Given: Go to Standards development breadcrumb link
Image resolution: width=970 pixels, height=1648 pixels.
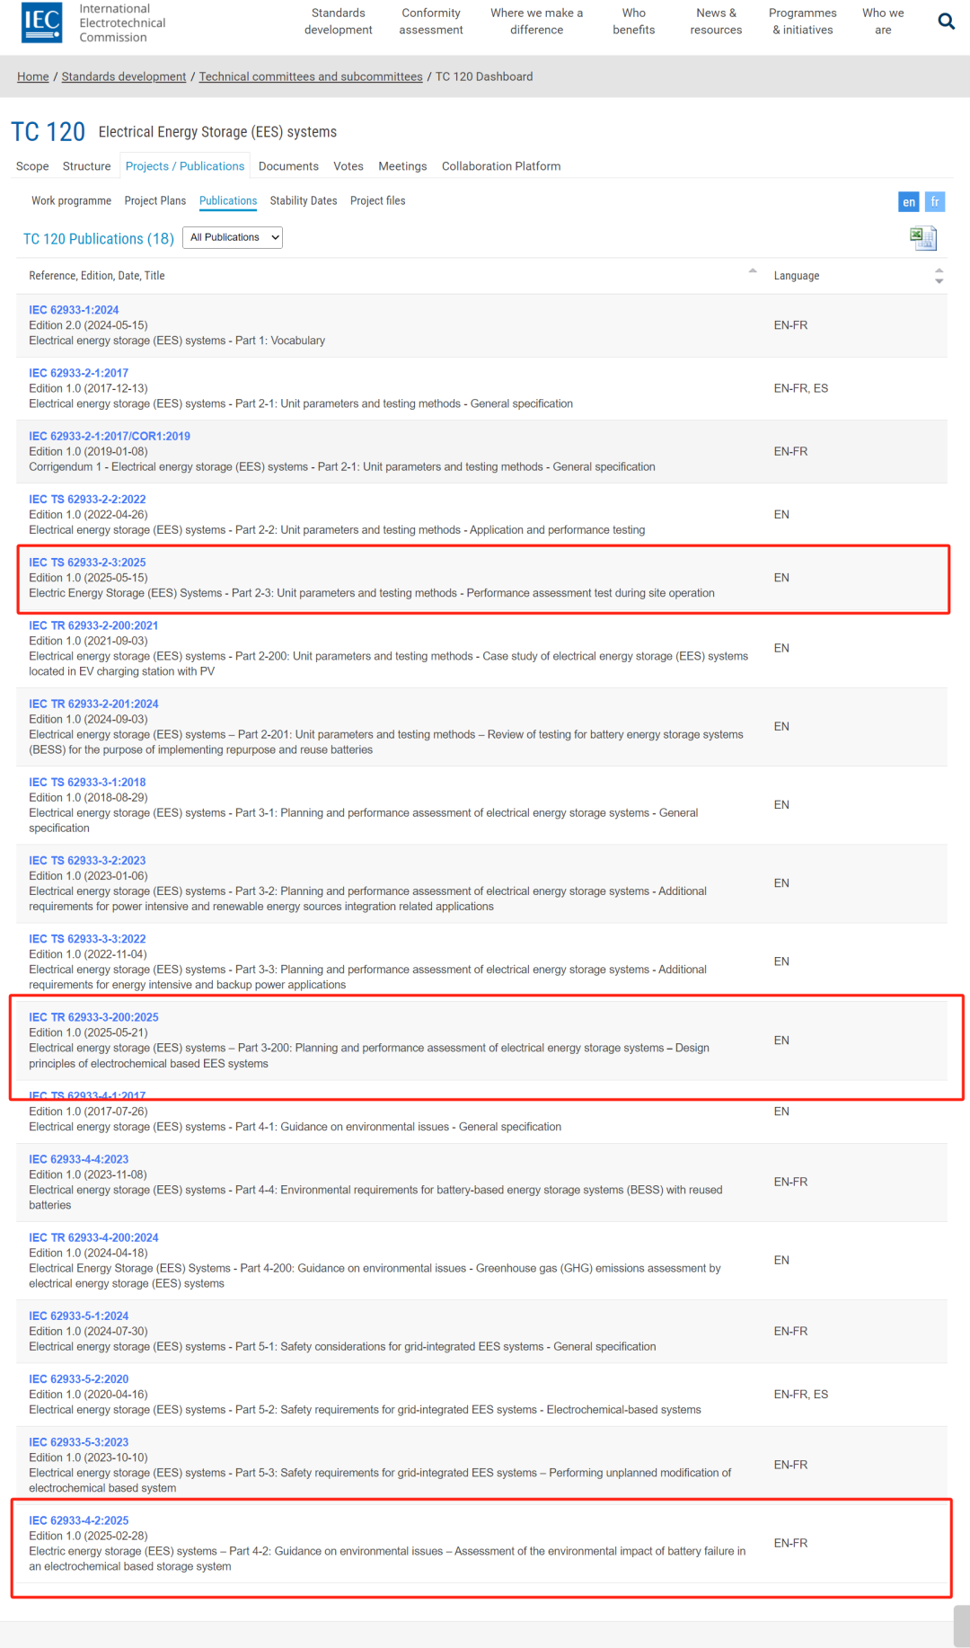Looking at the screenshot, I should [x=124, y=76].
